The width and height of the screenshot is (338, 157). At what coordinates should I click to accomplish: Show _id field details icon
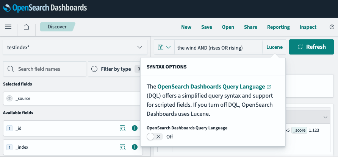(x=122, y=128)
